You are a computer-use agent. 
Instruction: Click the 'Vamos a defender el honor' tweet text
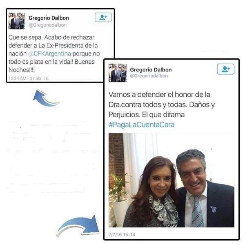coord(162,109)
